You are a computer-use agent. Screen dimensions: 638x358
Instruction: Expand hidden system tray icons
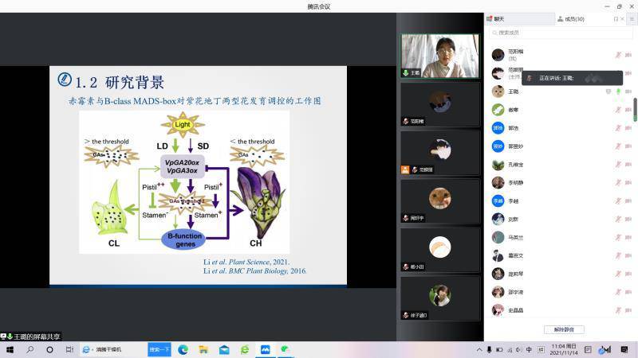coord(478,349)
